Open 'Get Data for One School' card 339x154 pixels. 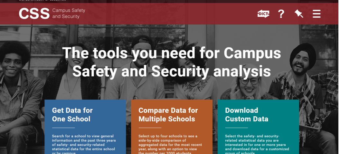click(x=85, y=127)
